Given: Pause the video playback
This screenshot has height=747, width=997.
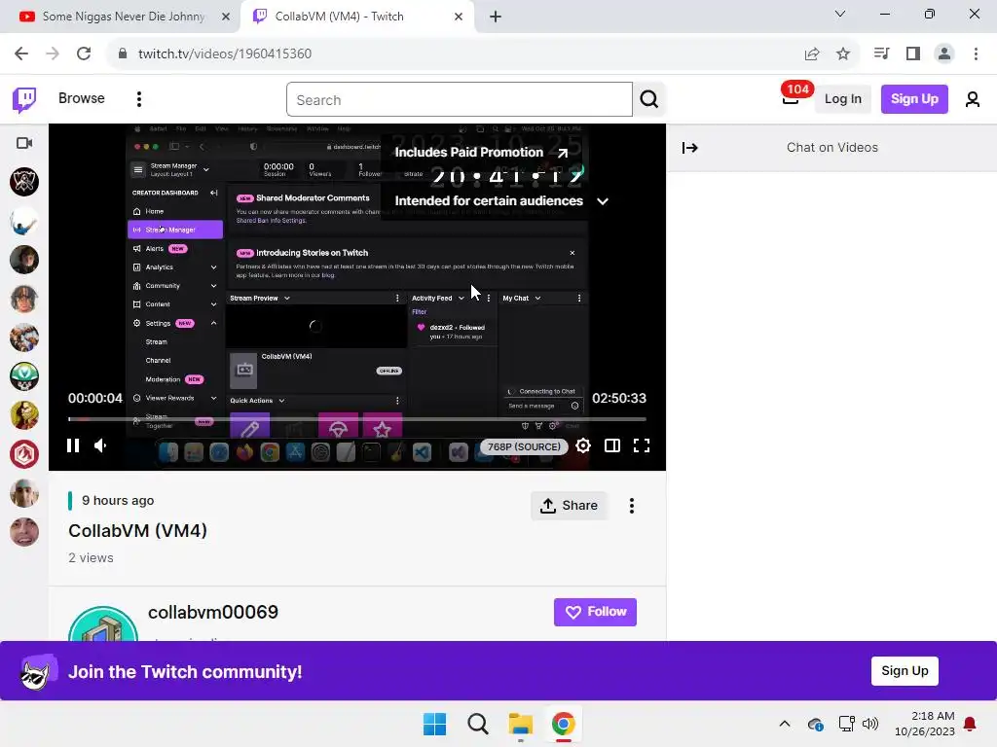Looking at the screenshot, I should click(73, 445).
